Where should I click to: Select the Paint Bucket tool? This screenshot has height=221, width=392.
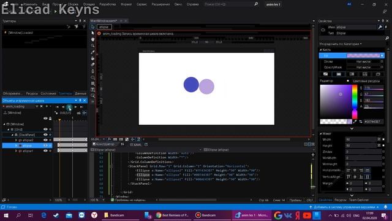click(x=92, y=58)
